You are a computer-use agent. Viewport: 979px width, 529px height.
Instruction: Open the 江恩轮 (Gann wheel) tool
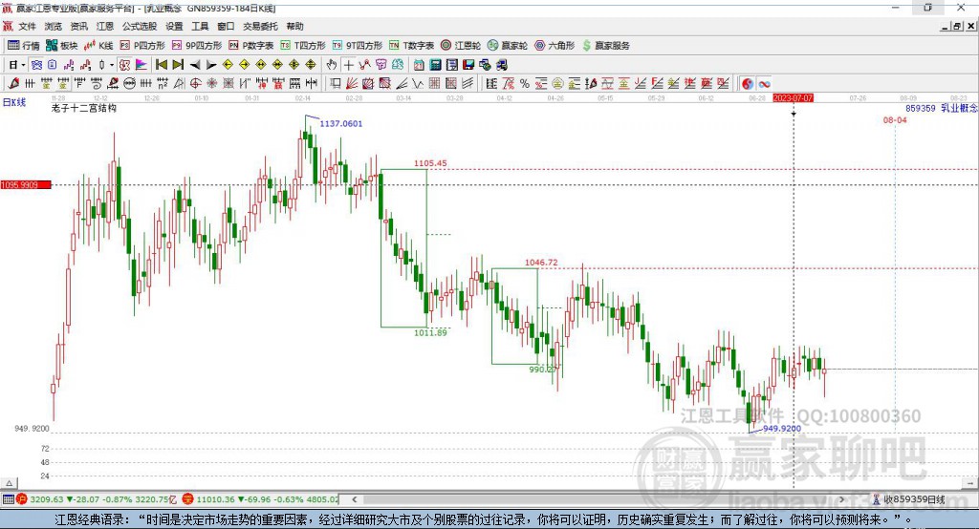(461, 46)
